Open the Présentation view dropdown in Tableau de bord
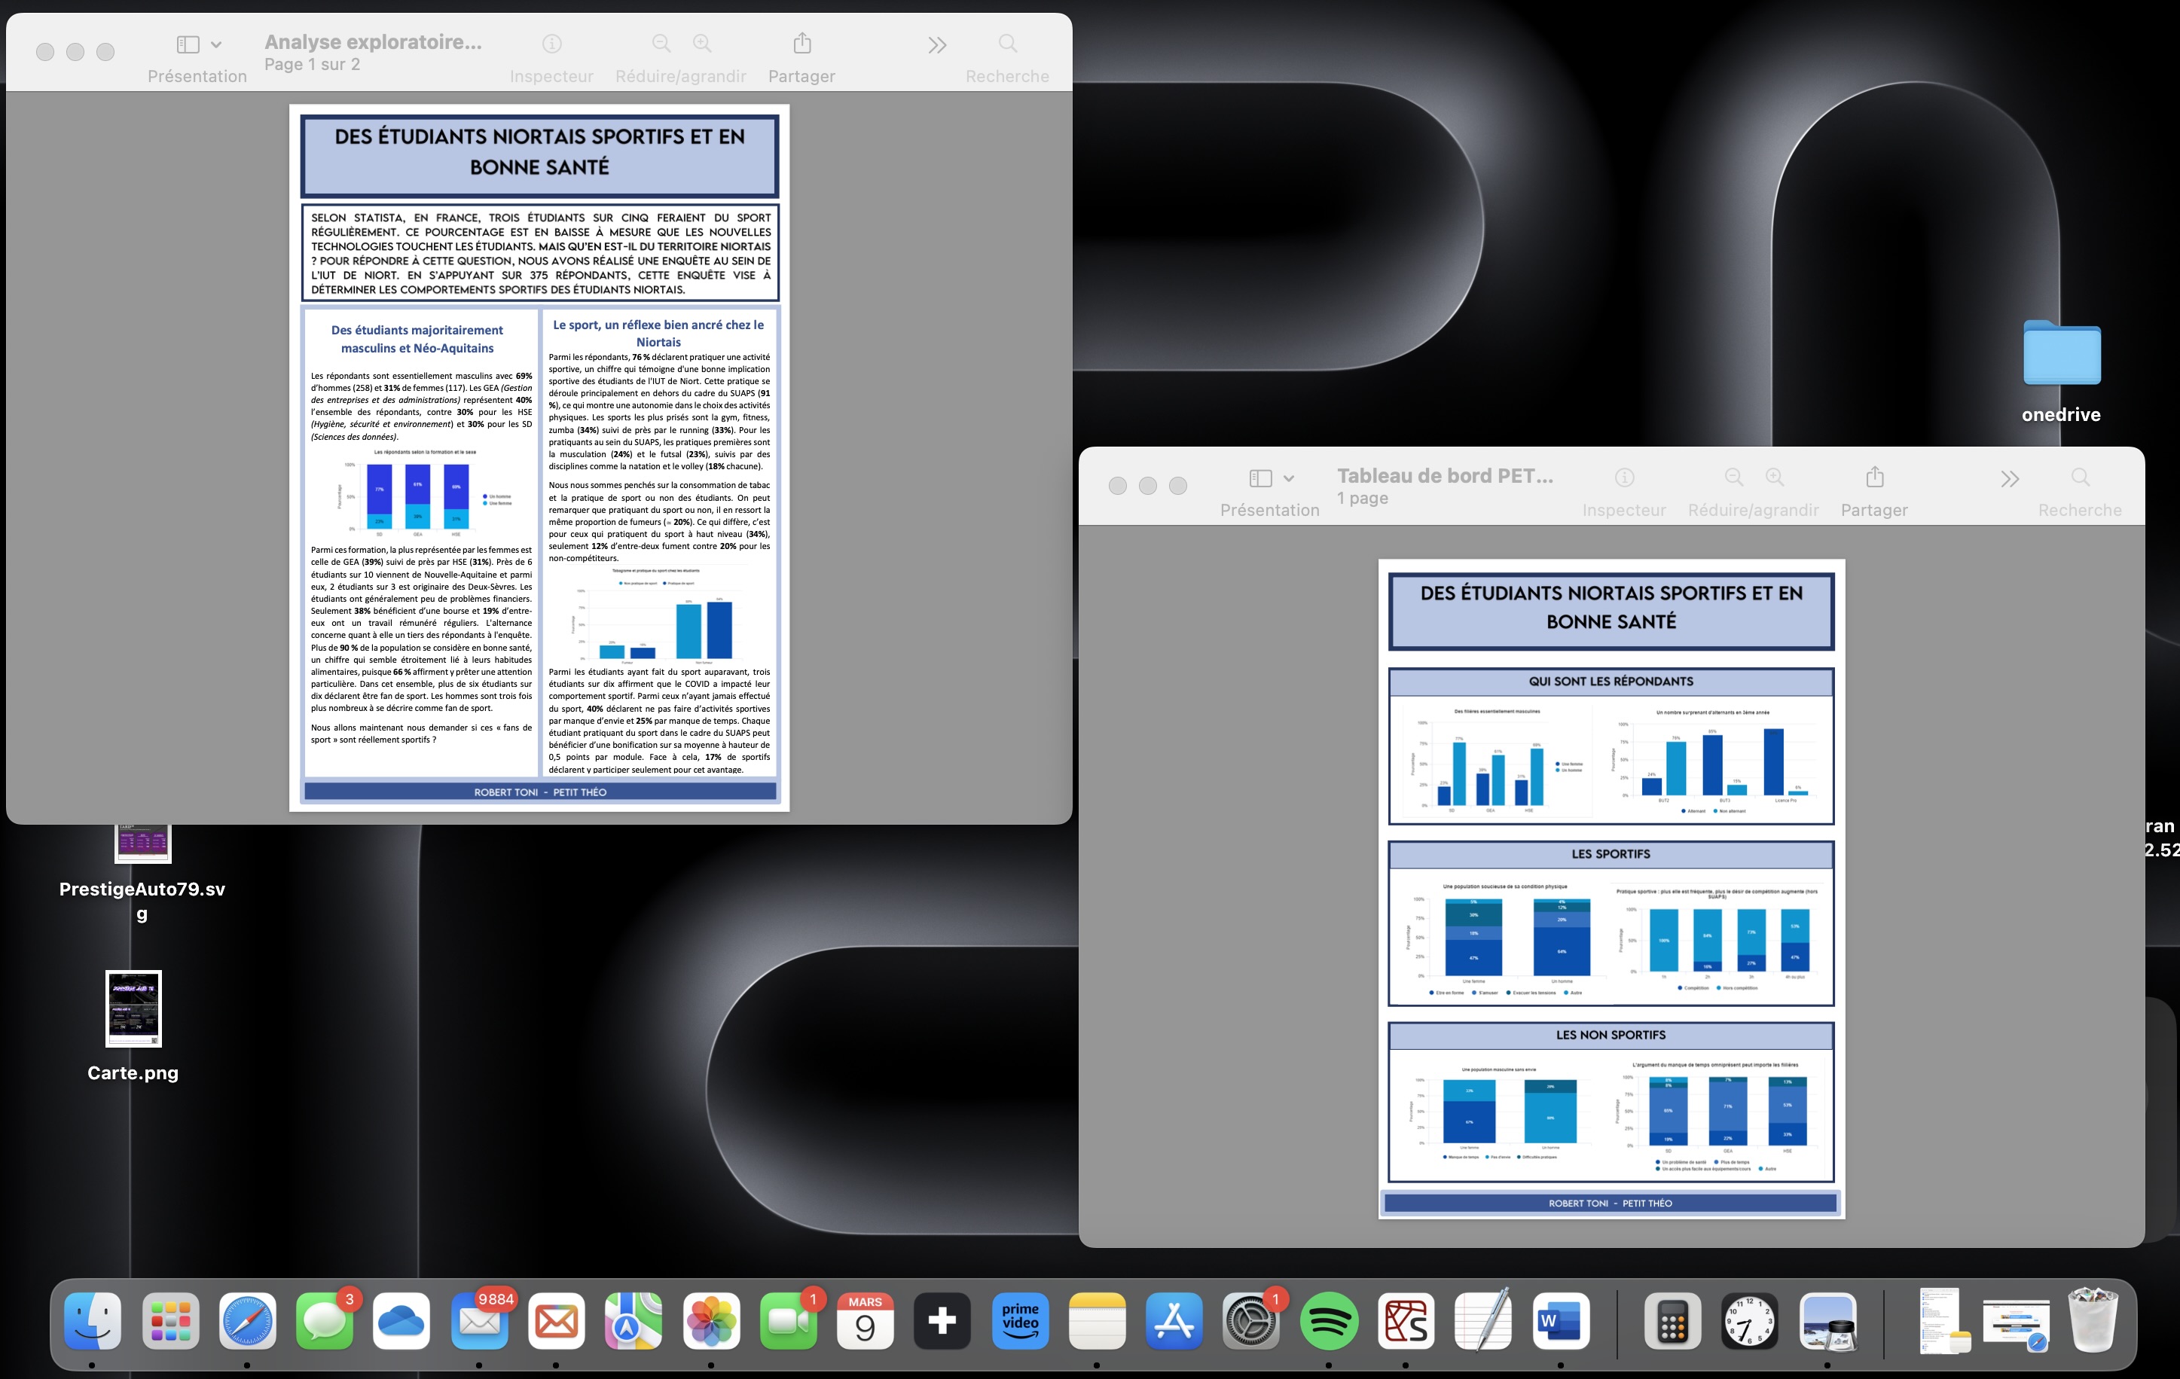 coord(1289,477)
